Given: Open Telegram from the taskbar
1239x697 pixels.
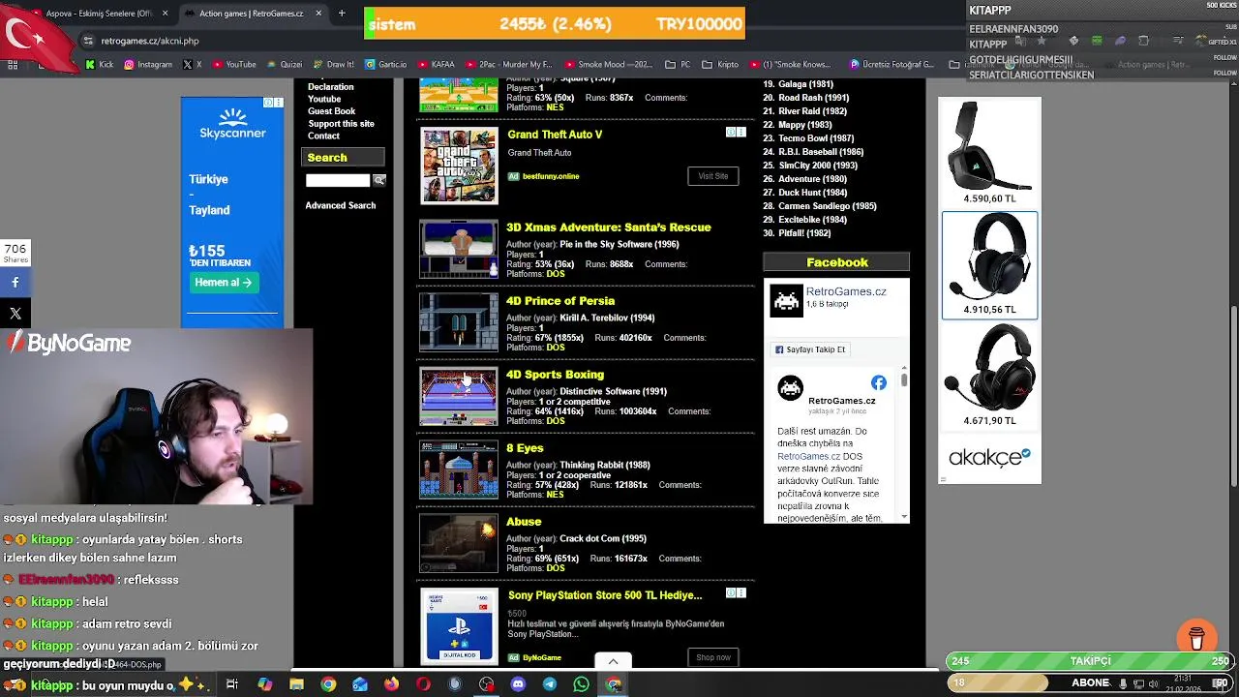Looking at the screenshot, I should click(x=550, y=684).
